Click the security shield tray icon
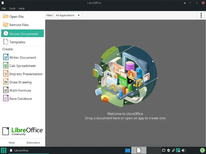Screen dimensions: 206x154 169,150
